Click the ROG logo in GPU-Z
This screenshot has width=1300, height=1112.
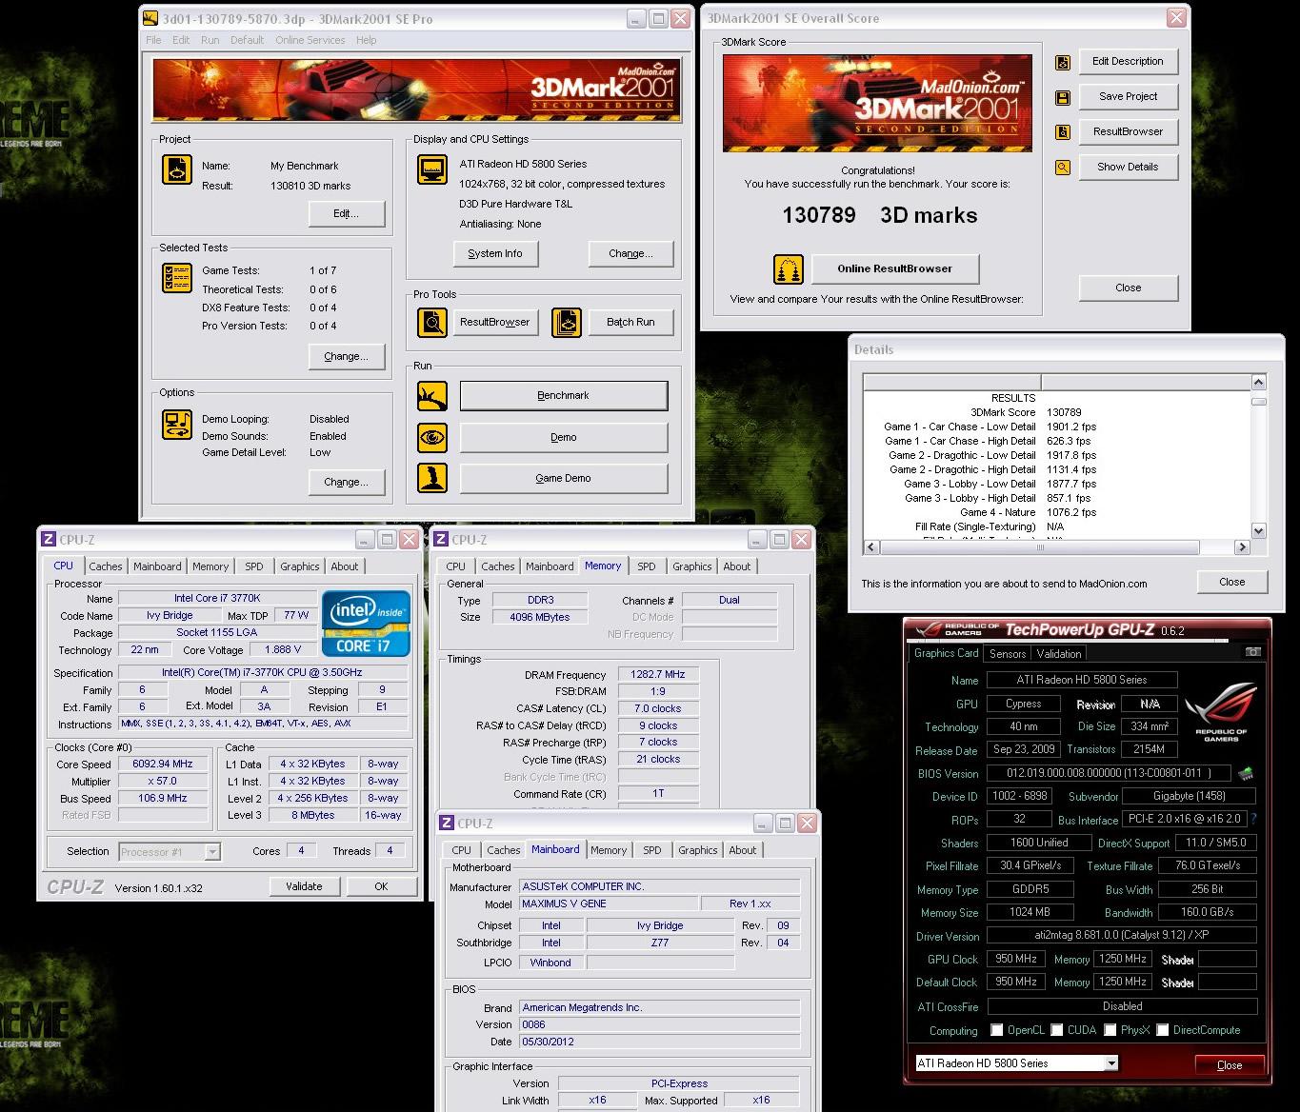tap(1221, 714)
